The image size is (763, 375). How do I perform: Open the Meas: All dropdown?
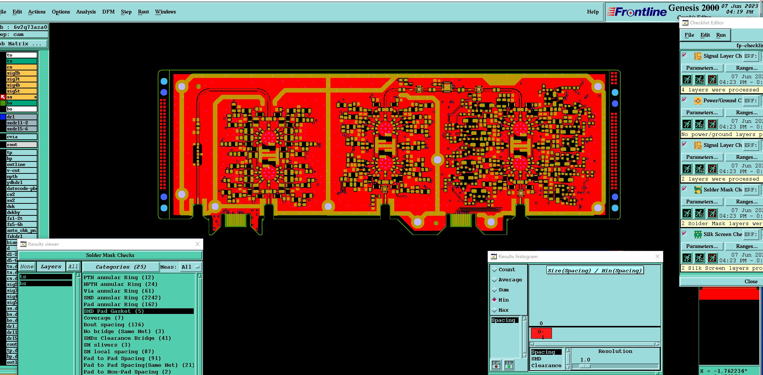click(190, 267)
